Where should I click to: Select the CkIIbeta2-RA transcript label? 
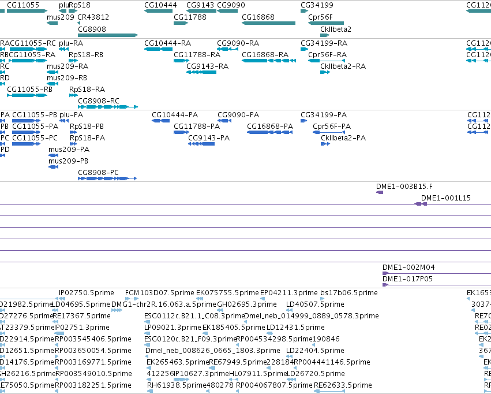pos(343,66)
